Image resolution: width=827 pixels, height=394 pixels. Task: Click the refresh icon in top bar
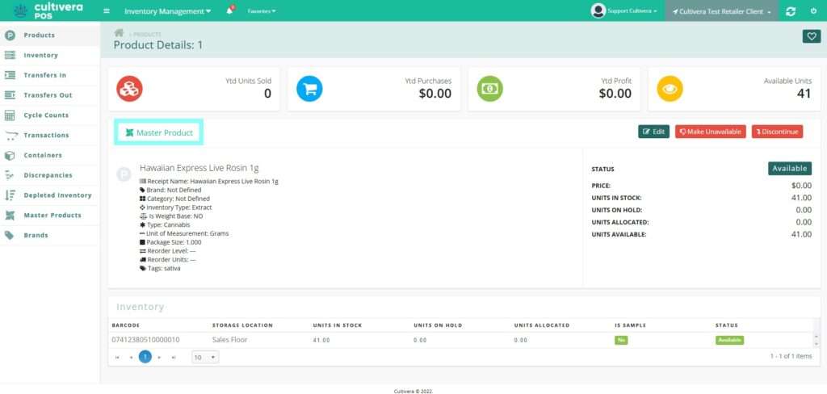(x=790, y=11)
